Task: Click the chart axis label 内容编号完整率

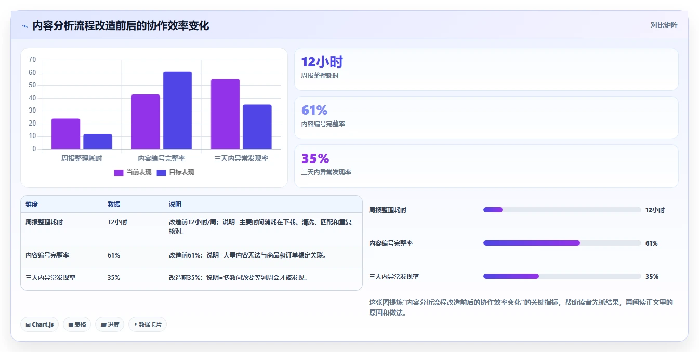Action: pos(162,158)
